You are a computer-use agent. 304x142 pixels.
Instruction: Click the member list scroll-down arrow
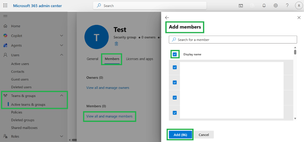pyautogui.click(x=295, y=118)
